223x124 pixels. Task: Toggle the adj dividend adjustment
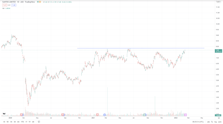click(x=208, y=122)
